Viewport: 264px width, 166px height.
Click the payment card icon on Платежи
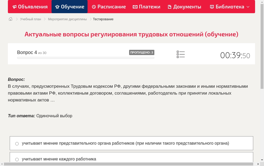[135, 7]
